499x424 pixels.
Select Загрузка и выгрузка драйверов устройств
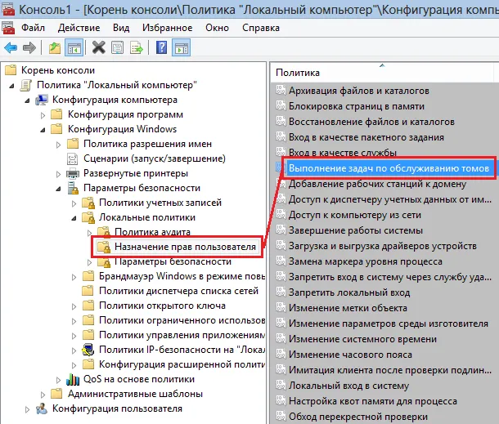[x=383, y=246]
